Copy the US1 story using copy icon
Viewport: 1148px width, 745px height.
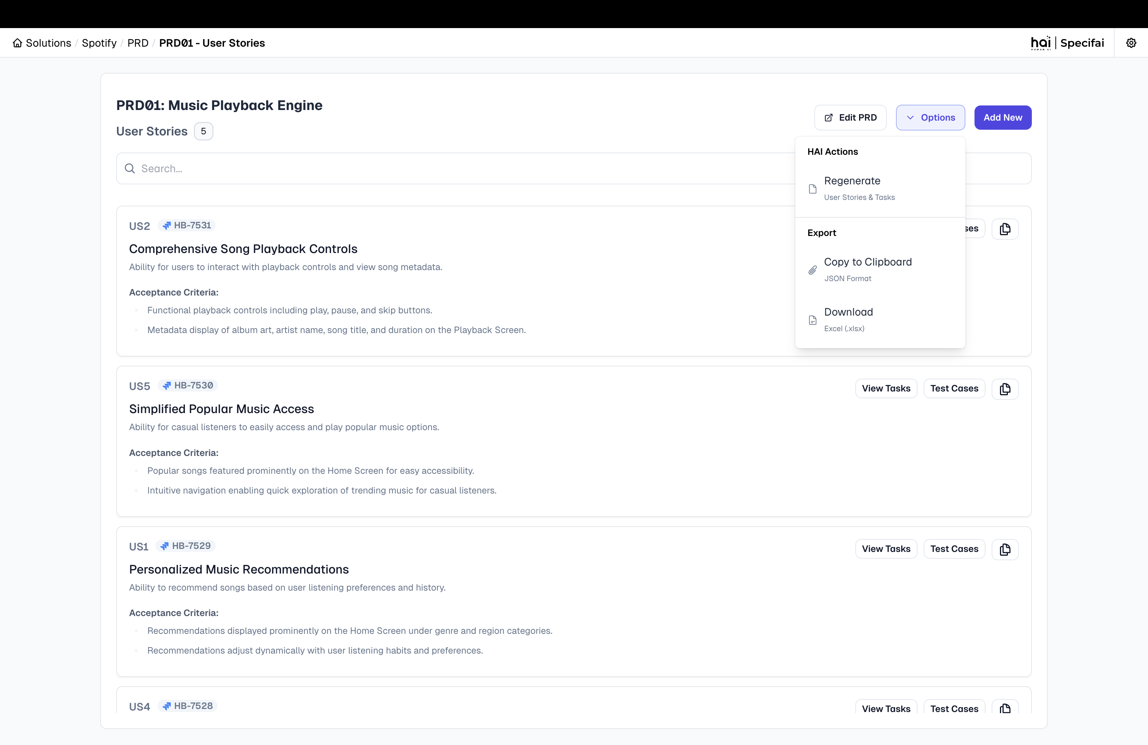click(1005, 549)
